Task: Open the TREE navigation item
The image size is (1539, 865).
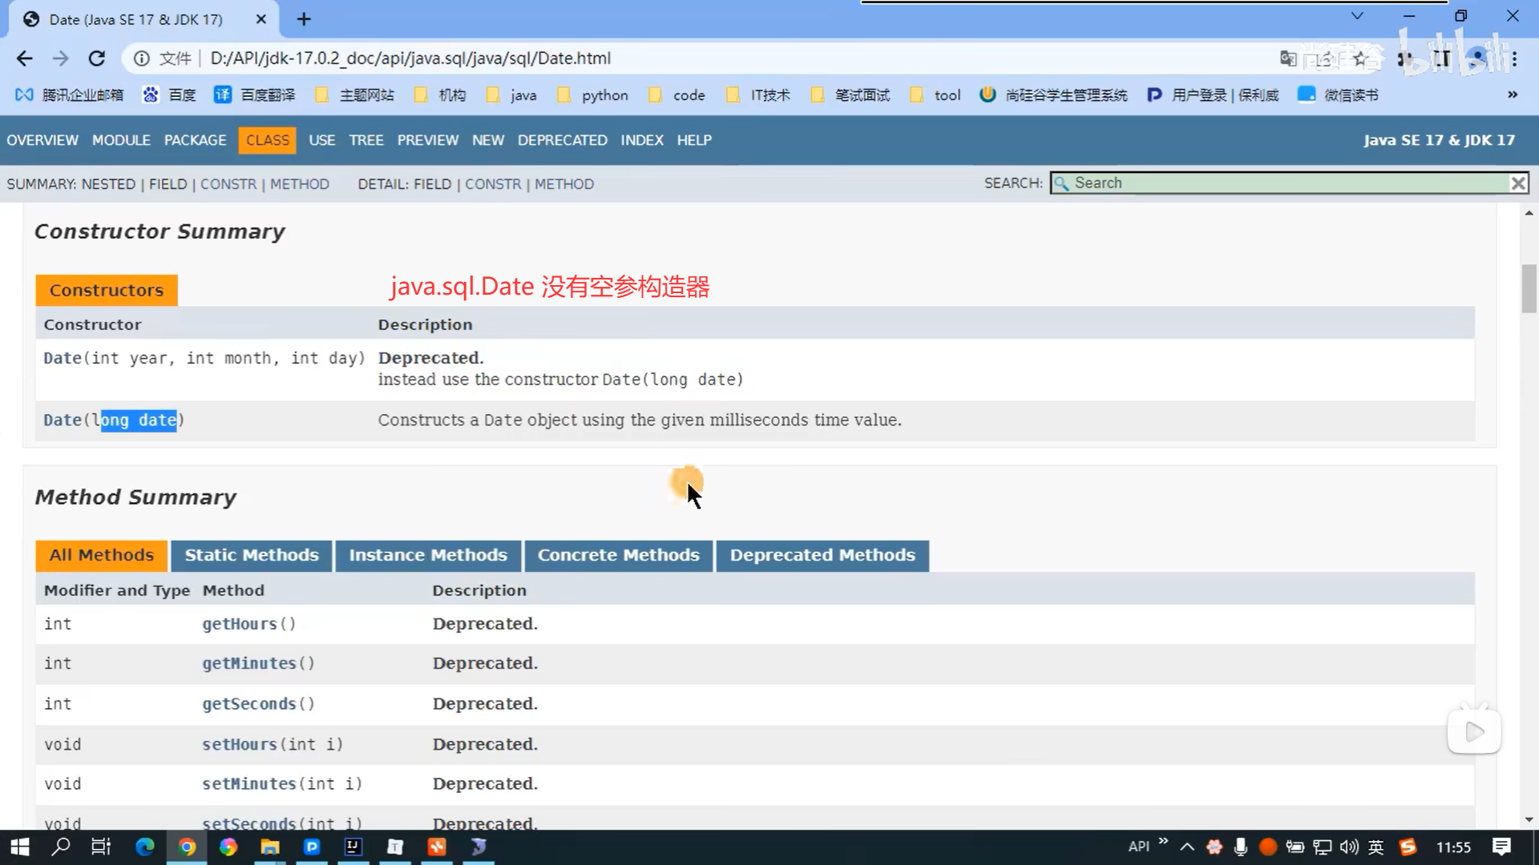Action: 366,140
